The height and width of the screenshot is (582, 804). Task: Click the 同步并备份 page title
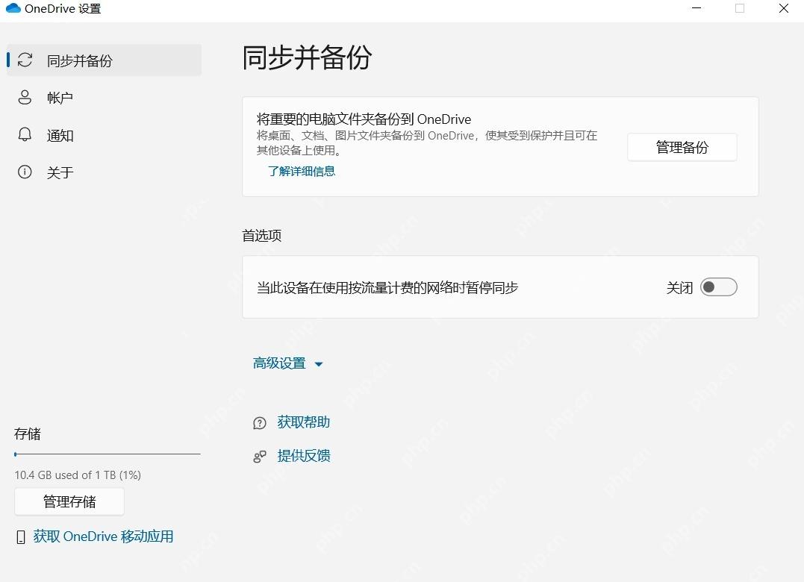[x=307, y=57]
